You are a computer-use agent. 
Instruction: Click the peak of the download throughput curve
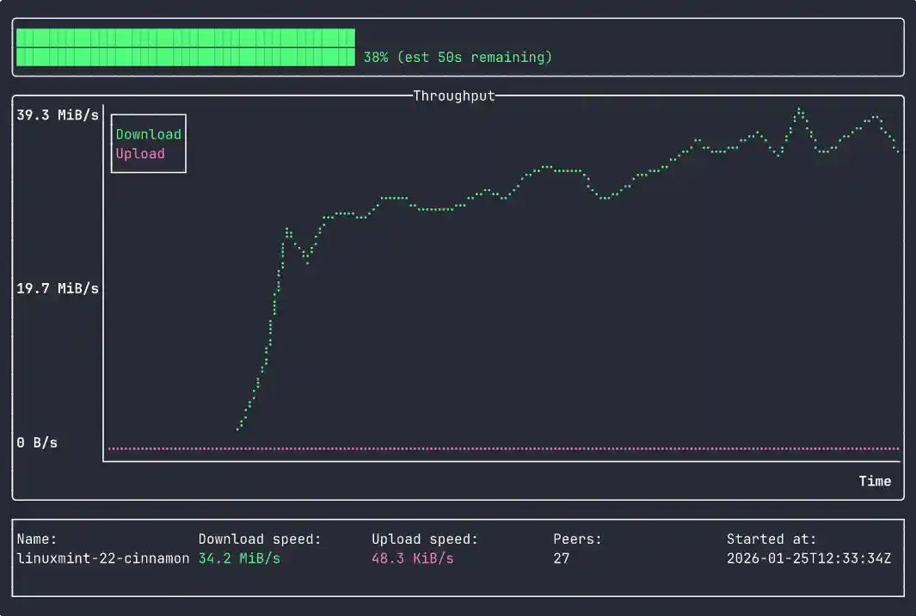[800, 110]
